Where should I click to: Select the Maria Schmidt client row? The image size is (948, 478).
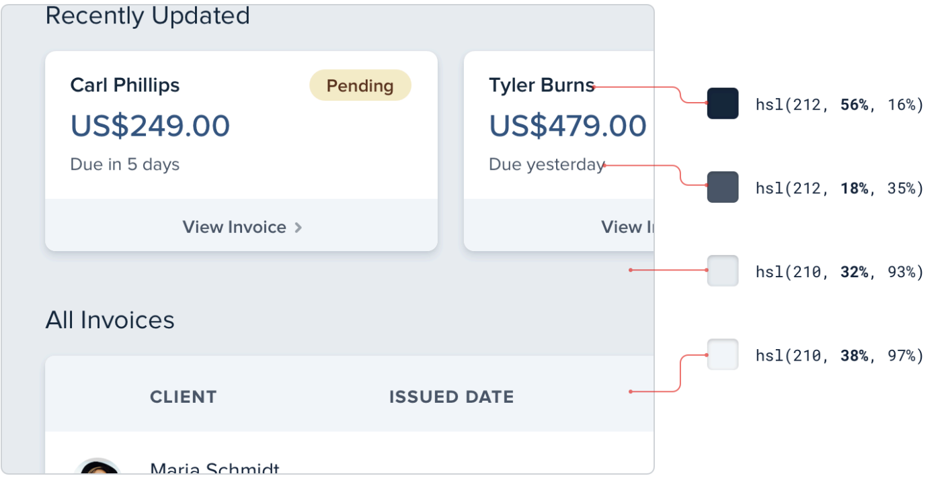(214, 469)
